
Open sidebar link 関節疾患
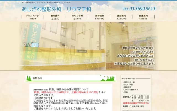(x=128, y=87)
